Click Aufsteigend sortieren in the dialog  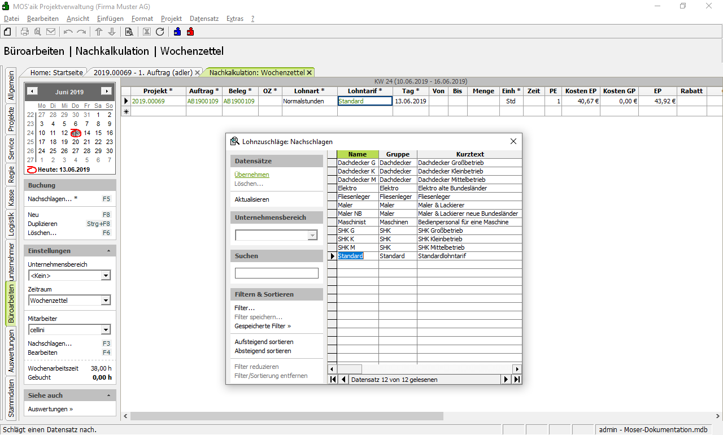(x=264, y=342)
